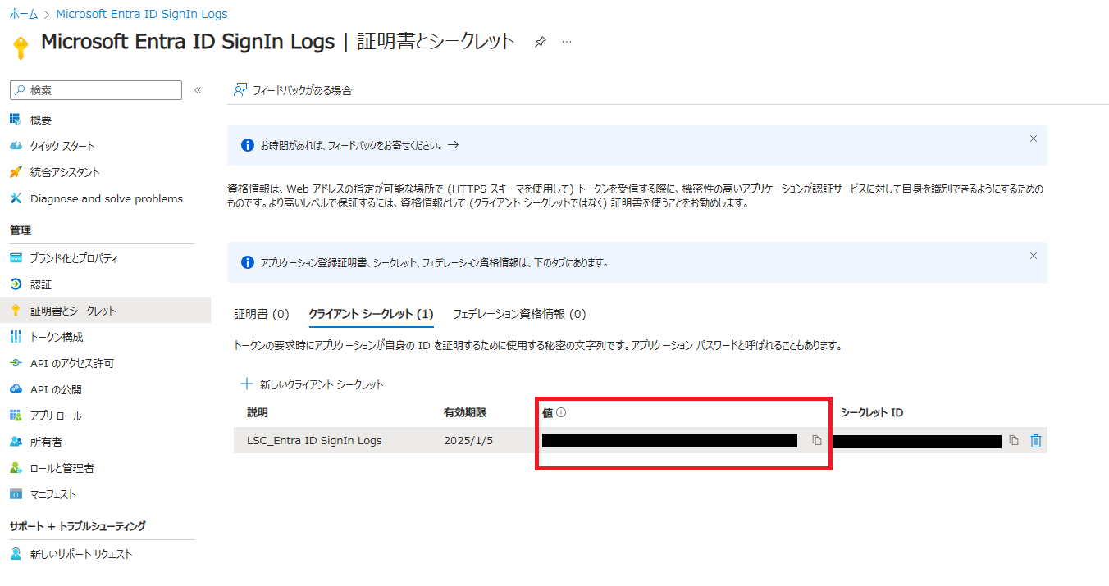Image resolution: width=1109 pixels, height=586 pixels.
Task: Click the application key icon beside title
Action: pos(21,48)
